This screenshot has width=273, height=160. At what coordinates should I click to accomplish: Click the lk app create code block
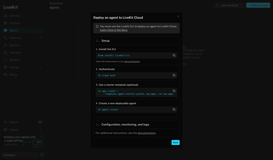click(136, 92)
